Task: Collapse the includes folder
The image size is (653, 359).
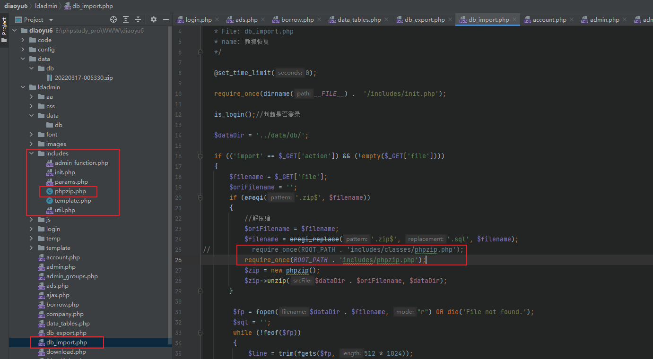Action: tap(32, 154)
